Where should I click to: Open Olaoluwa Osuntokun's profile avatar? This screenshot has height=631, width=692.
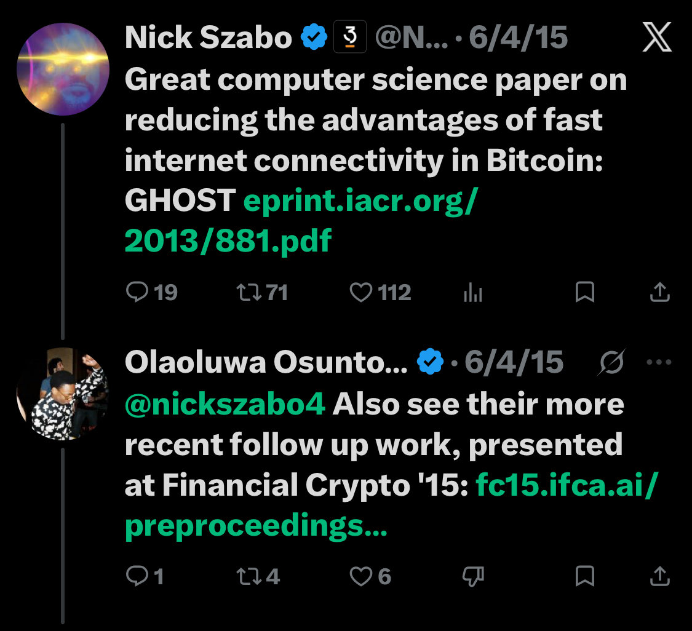[63, 394]
